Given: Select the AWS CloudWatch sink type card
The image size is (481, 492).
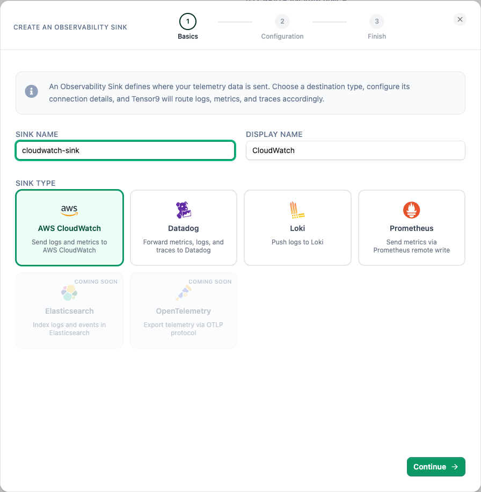Looking at the screenshot, I should click(x=69, y=228).
